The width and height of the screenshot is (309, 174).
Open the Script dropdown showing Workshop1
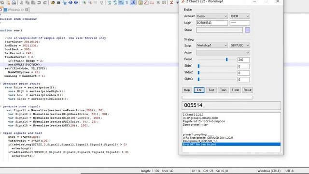pyautogui.click(x=212, y=45)
